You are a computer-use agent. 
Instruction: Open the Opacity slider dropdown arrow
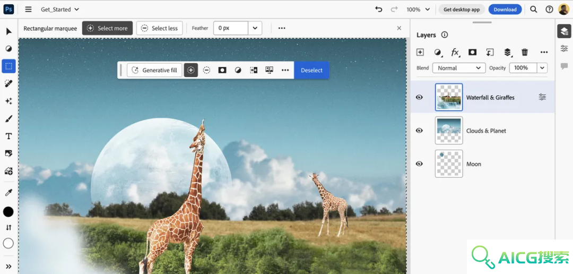click(x=542, y=68)
